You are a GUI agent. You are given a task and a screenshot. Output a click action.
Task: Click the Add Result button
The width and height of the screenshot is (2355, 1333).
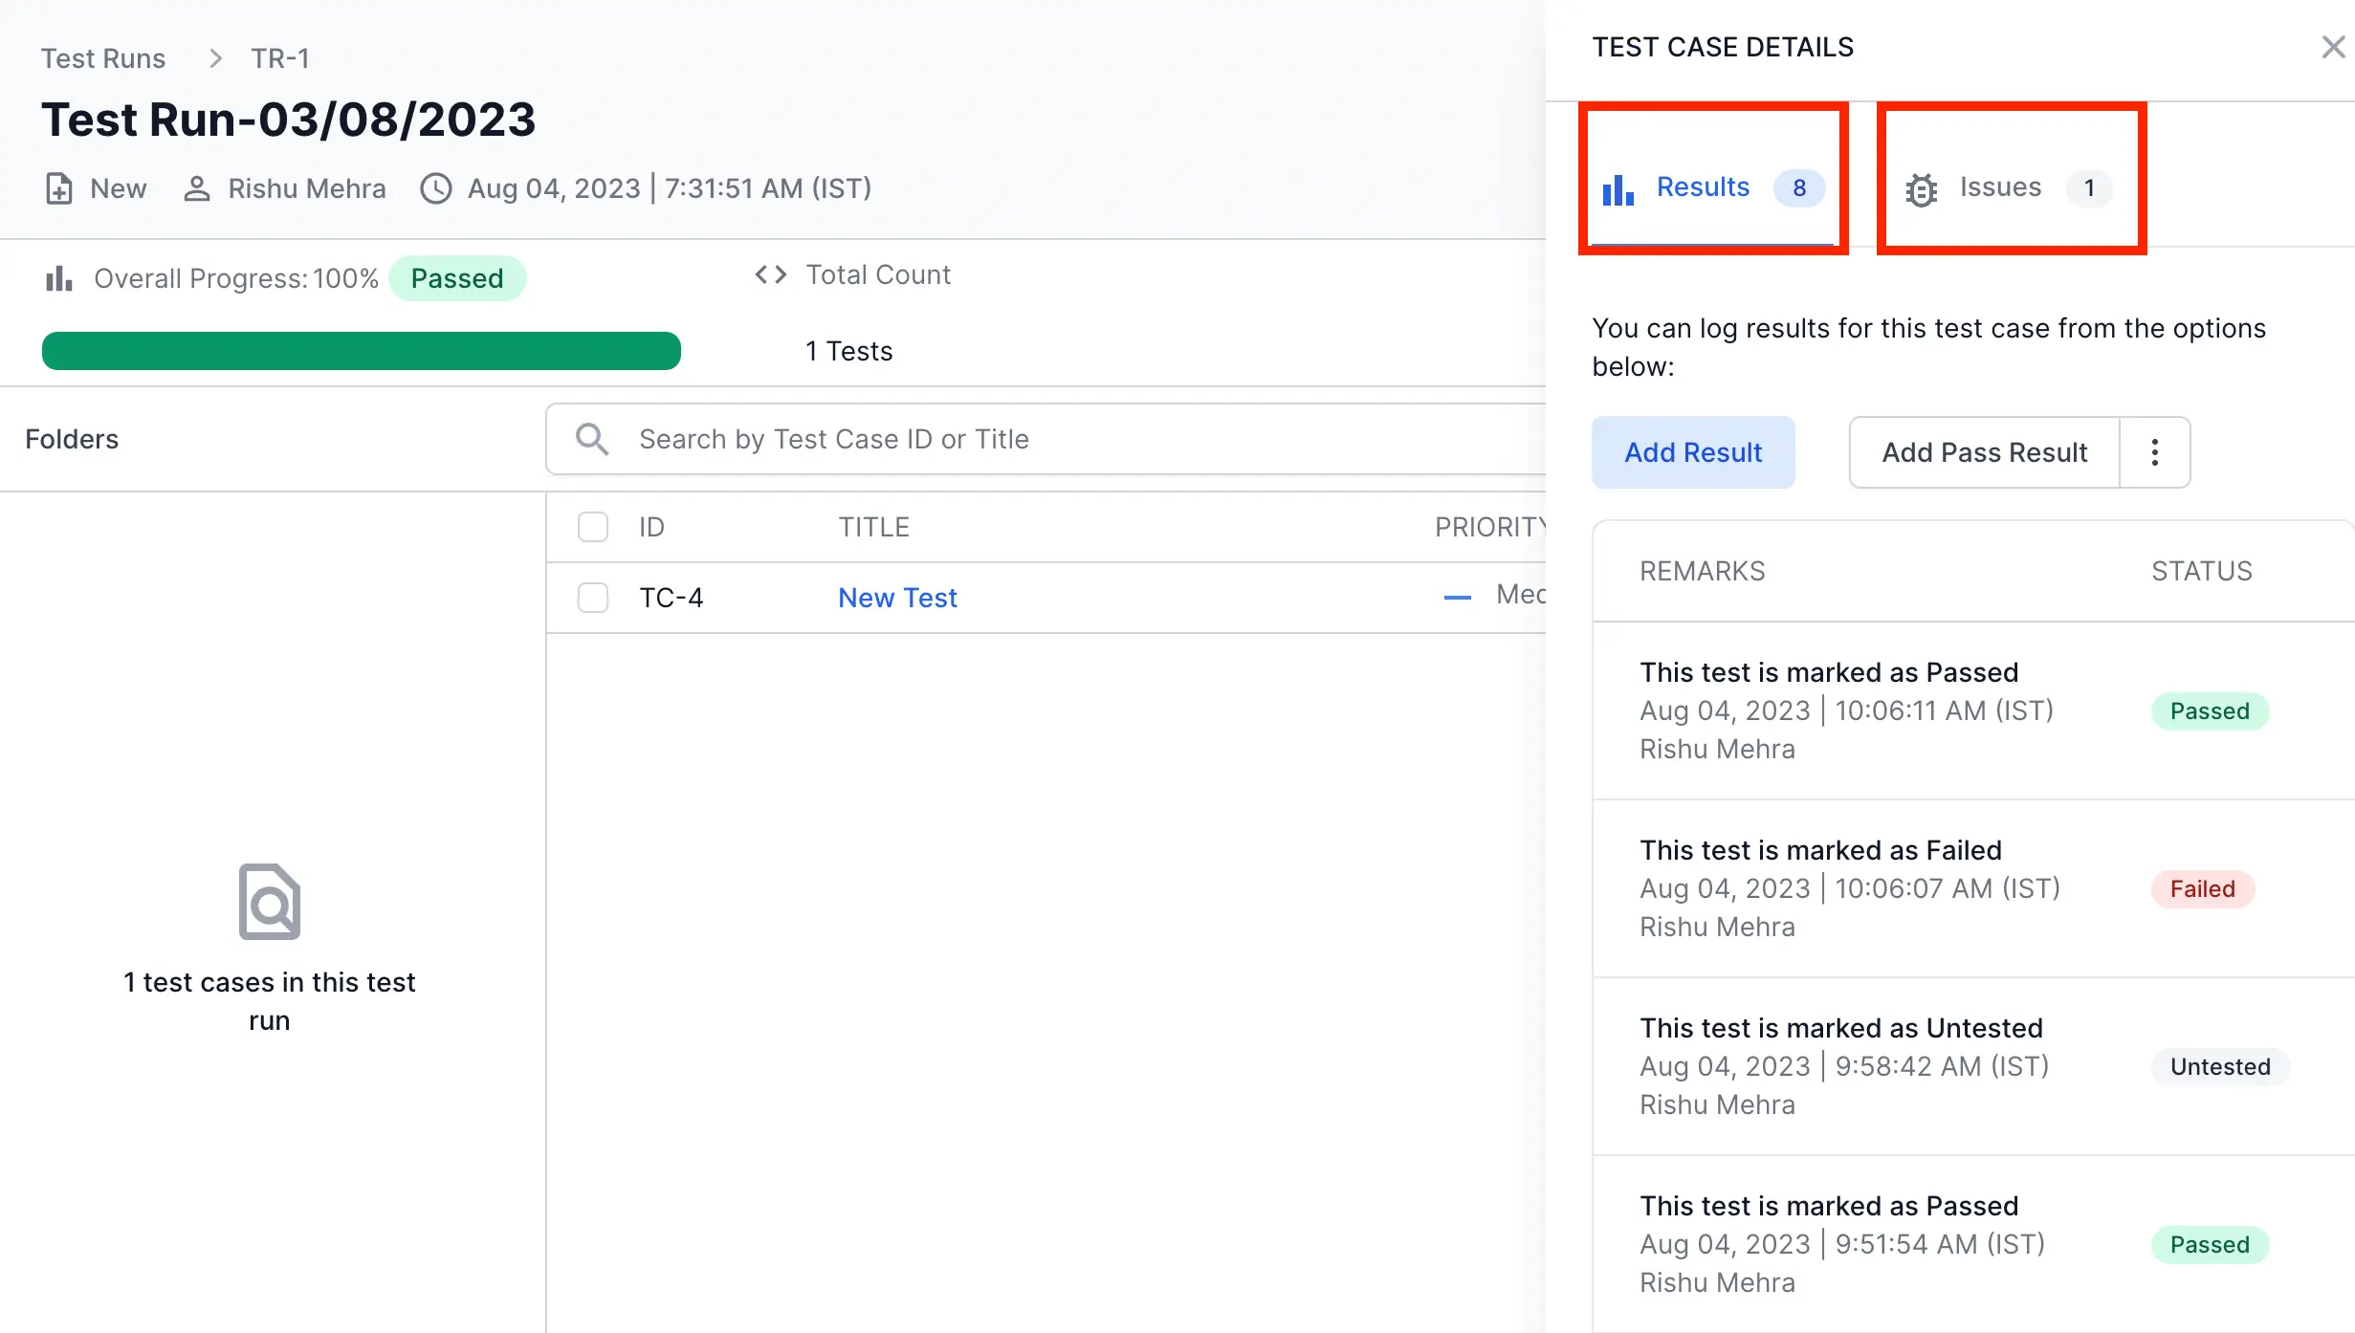1693,452
